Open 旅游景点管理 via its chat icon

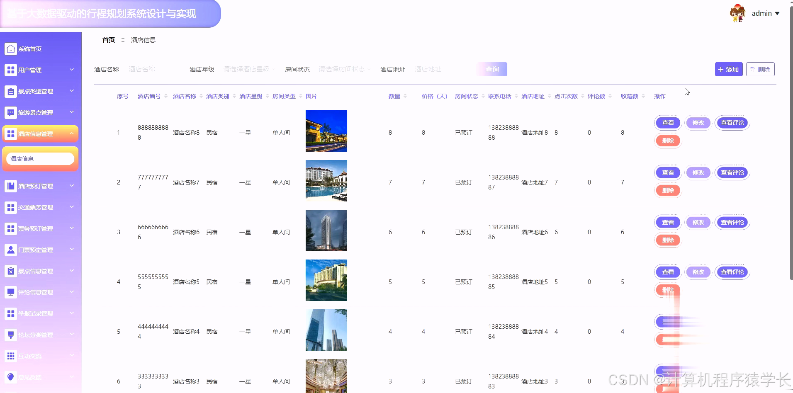coord(11,112)
